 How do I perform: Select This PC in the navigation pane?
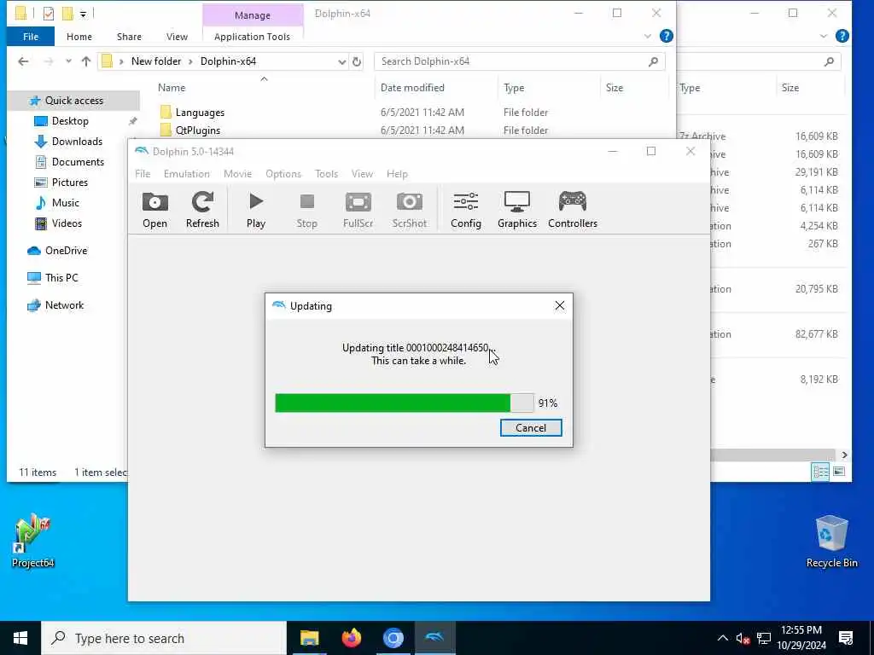61,278
